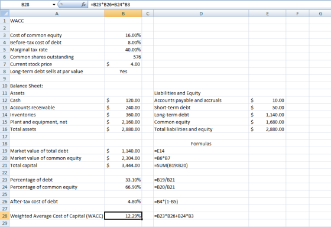Select the Yes cell for par value
Image resolution: width=331 pixels, height=227 pixels.
click(123, 72)
